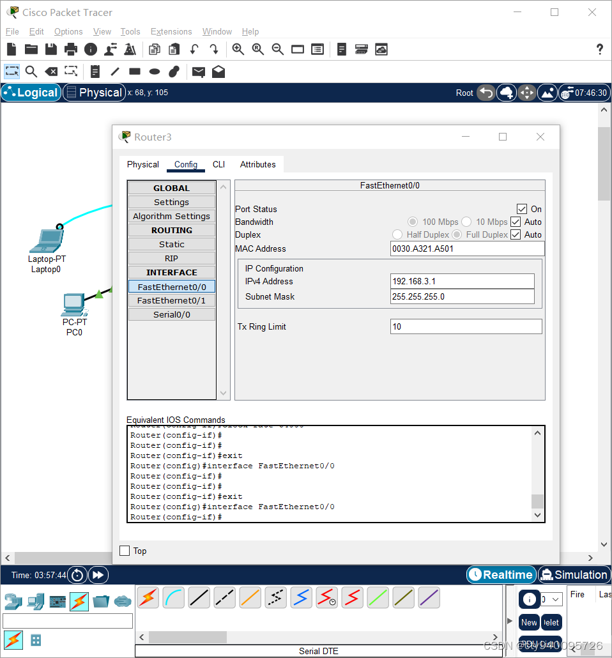Viewport: 612px width, 658px height.
Task: Toggle Bandwidth Auto checkbox
Action: point(516,222)
